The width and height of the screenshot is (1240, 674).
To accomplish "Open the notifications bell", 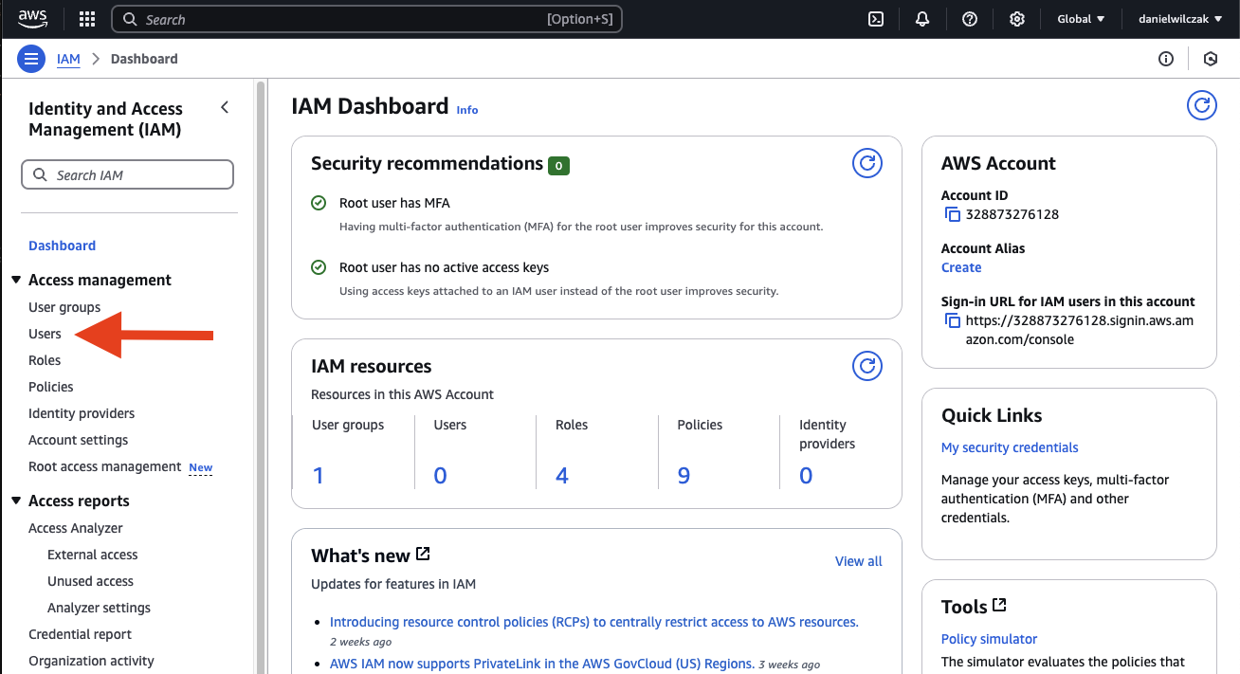I will (x=922, y=19).
